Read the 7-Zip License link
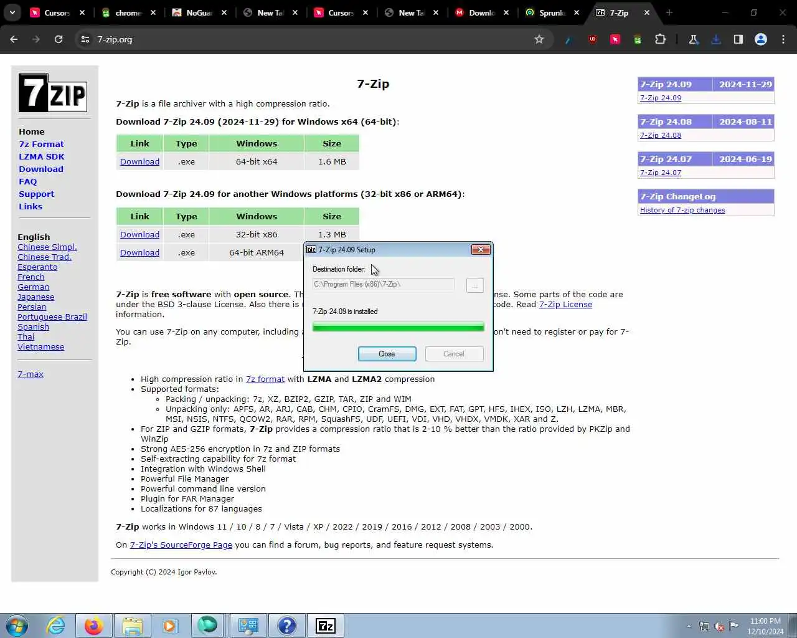The width and height of the screenshot is (797, 638). click(x=565, y=304)
